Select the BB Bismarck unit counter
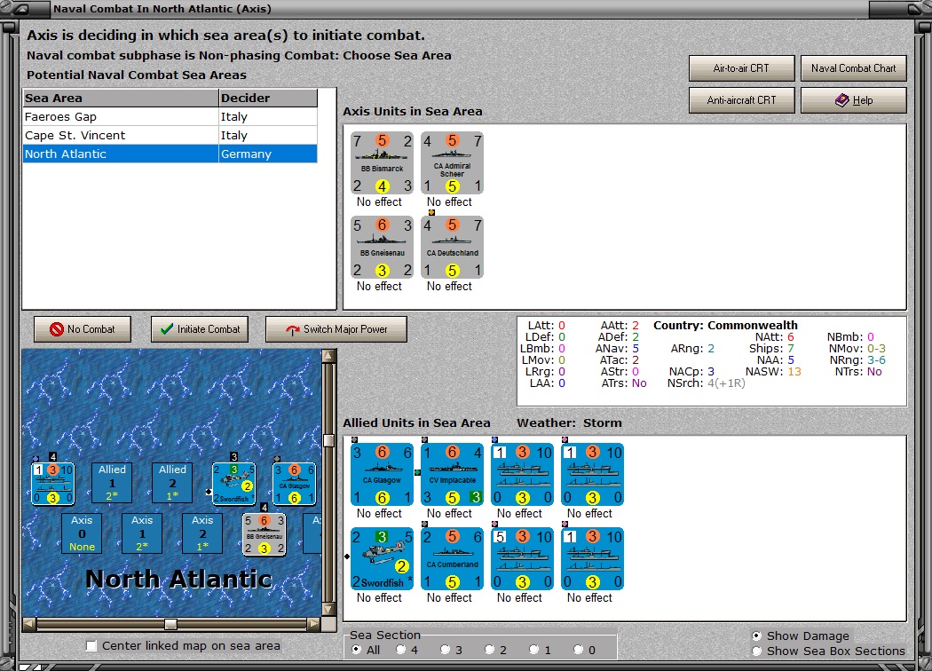Viewport: 932px width, 671px height. (x=382, y=163)
